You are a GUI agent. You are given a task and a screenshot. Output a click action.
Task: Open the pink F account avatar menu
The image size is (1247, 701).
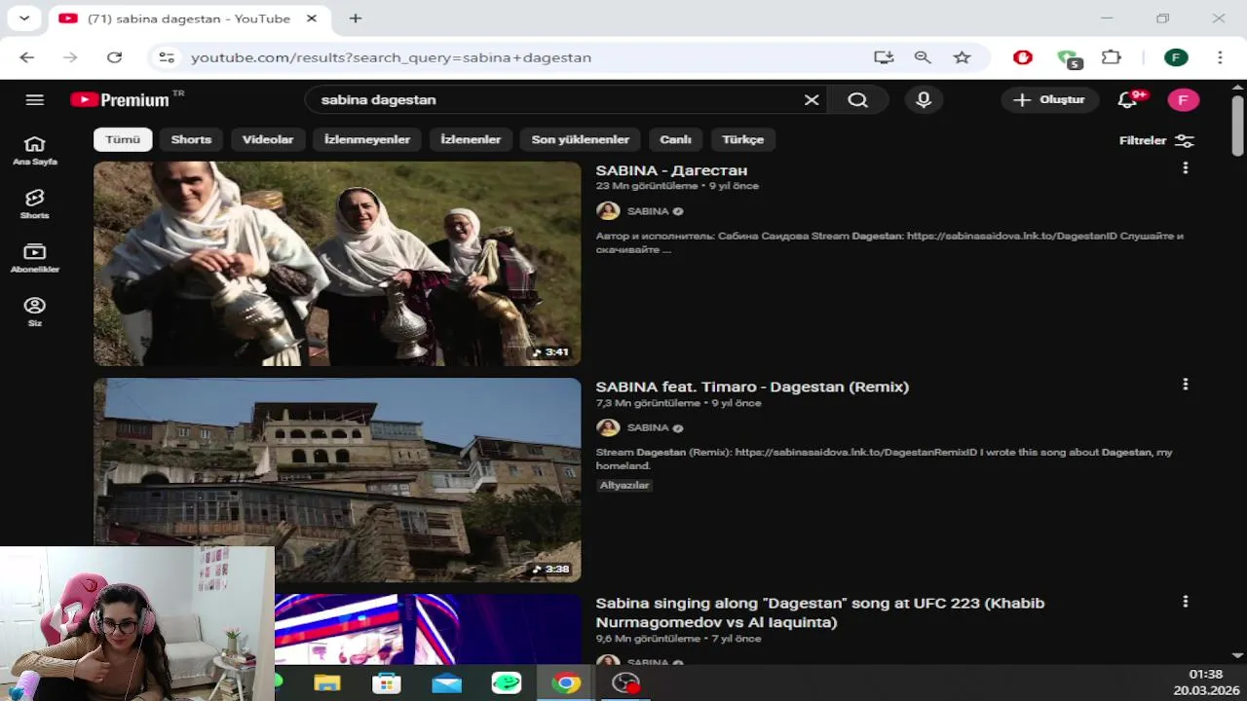[x=1183, y=99]
